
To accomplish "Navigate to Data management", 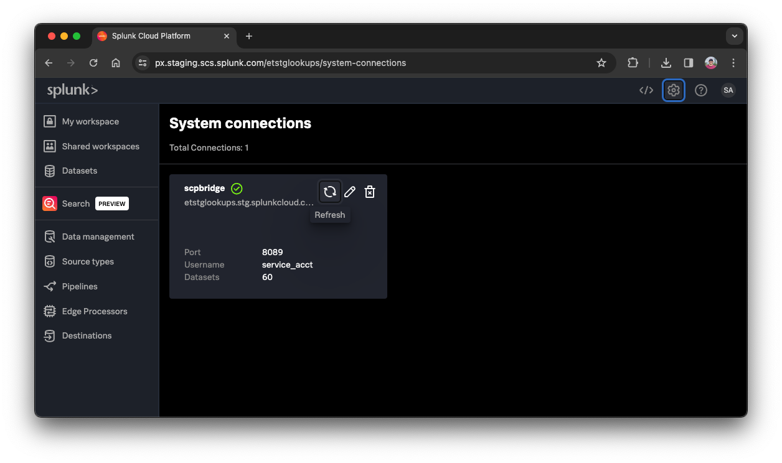I will pyautogui.click(x=97, y=236).
